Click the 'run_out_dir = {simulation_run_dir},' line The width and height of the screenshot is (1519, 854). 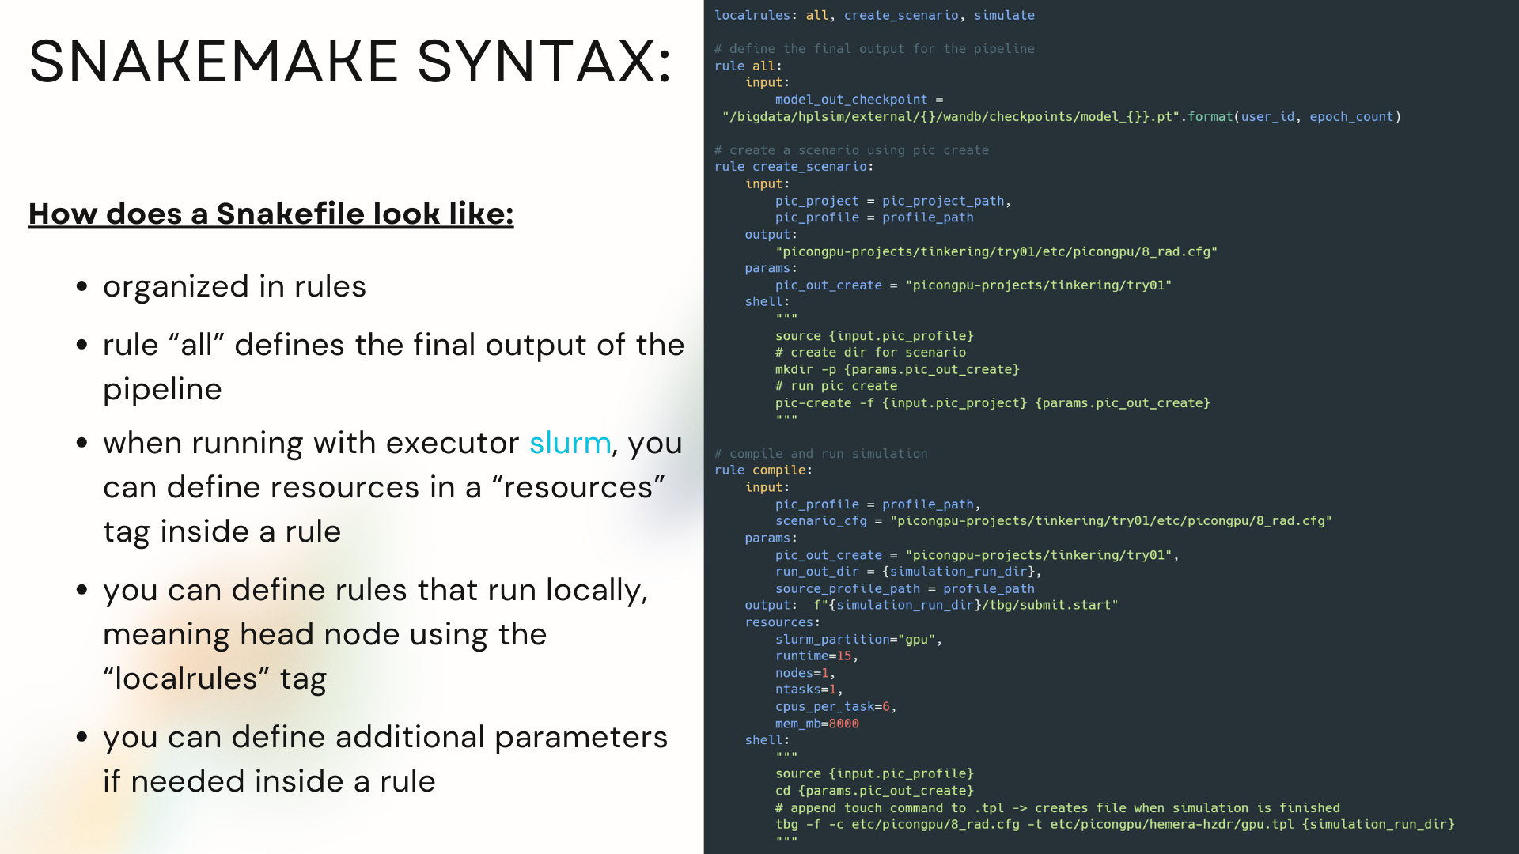click(908, 572)
